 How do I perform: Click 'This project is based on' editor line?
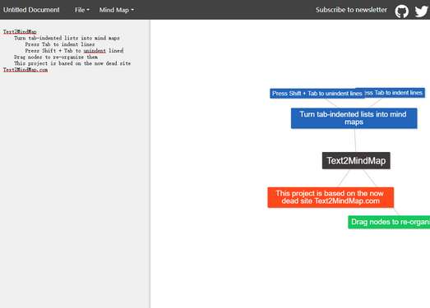(x=72, y=63)
